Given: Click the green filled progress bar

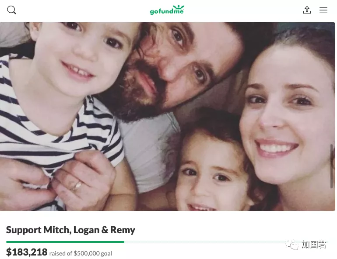Looking at the screenshot, I should tap(65, 242).
